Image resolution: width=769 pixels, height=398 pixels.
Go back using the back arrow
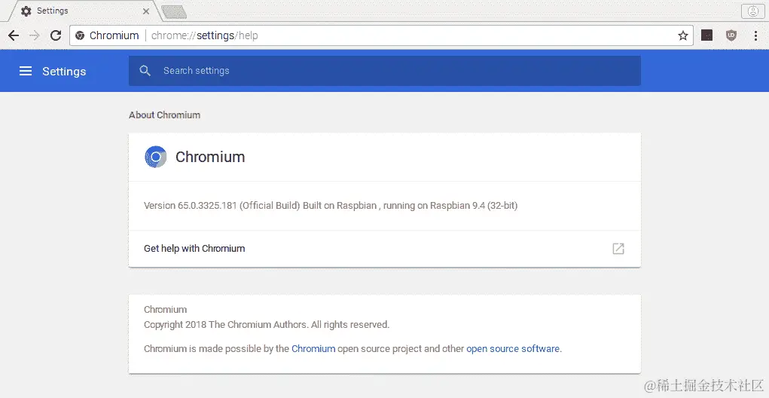(14, 35)
